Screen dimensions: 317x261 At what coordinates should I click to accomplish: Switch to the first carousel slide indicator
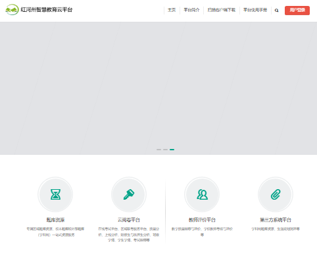pyautogui.click(x=158, y=150)
